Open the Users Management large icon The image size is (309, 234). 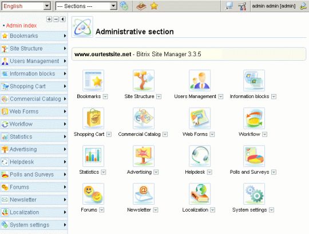(200, 80)
